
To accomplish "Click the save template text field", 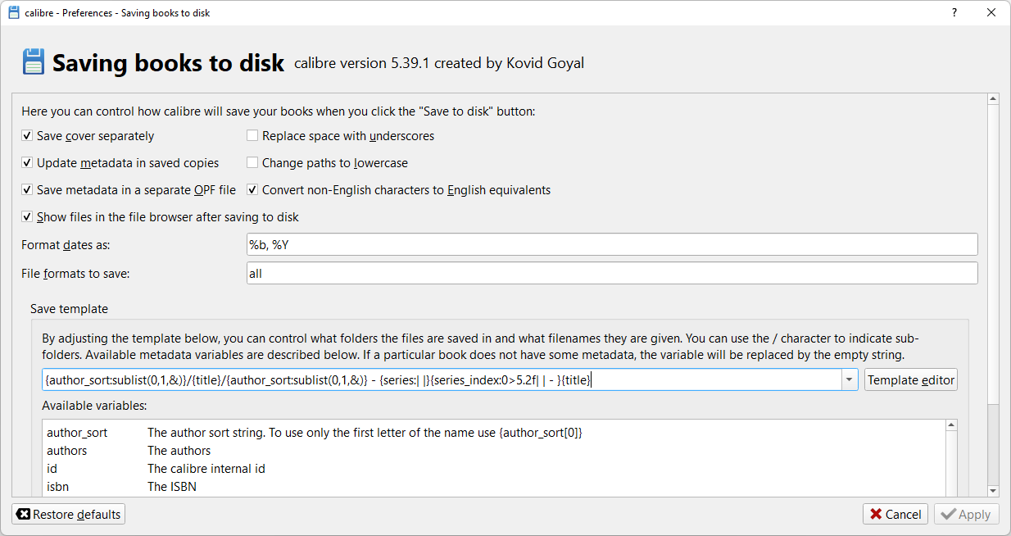I will click(442, 380).
